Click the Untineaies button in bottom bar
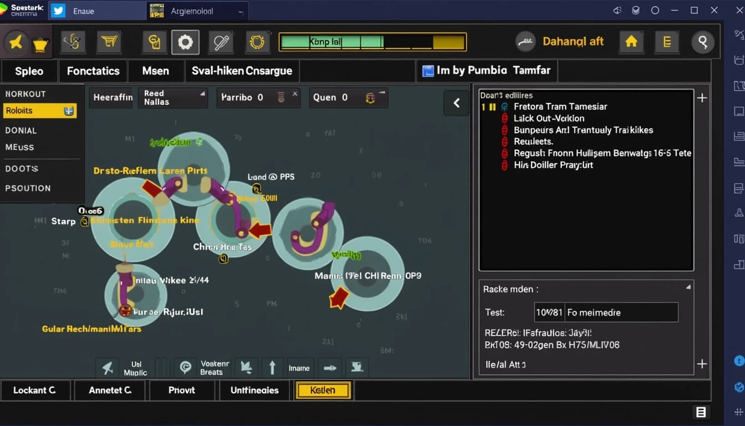Image resolution: width=745 pixels, height=426 pixels. coord(254,390)
